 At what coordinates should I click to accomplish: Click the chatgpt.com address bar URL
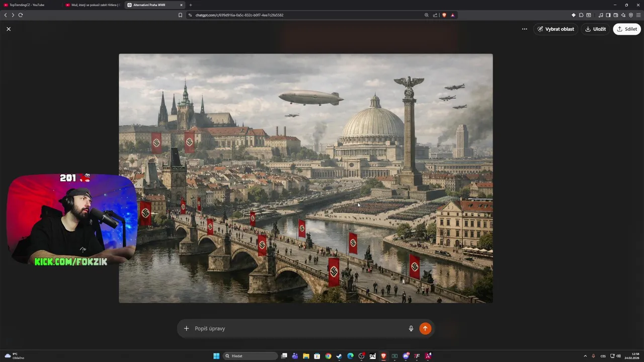(239, 15)
